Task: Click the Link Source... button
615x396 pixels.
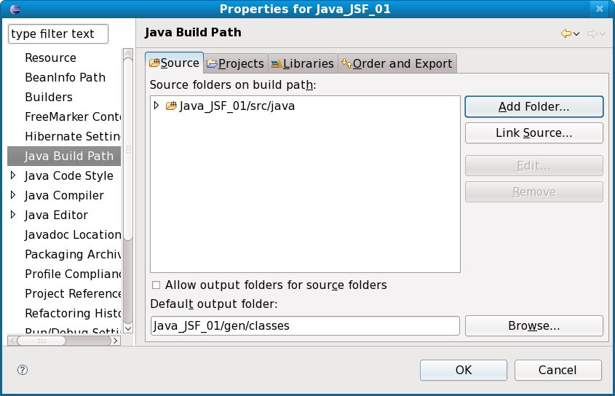Action: [533, 133]
